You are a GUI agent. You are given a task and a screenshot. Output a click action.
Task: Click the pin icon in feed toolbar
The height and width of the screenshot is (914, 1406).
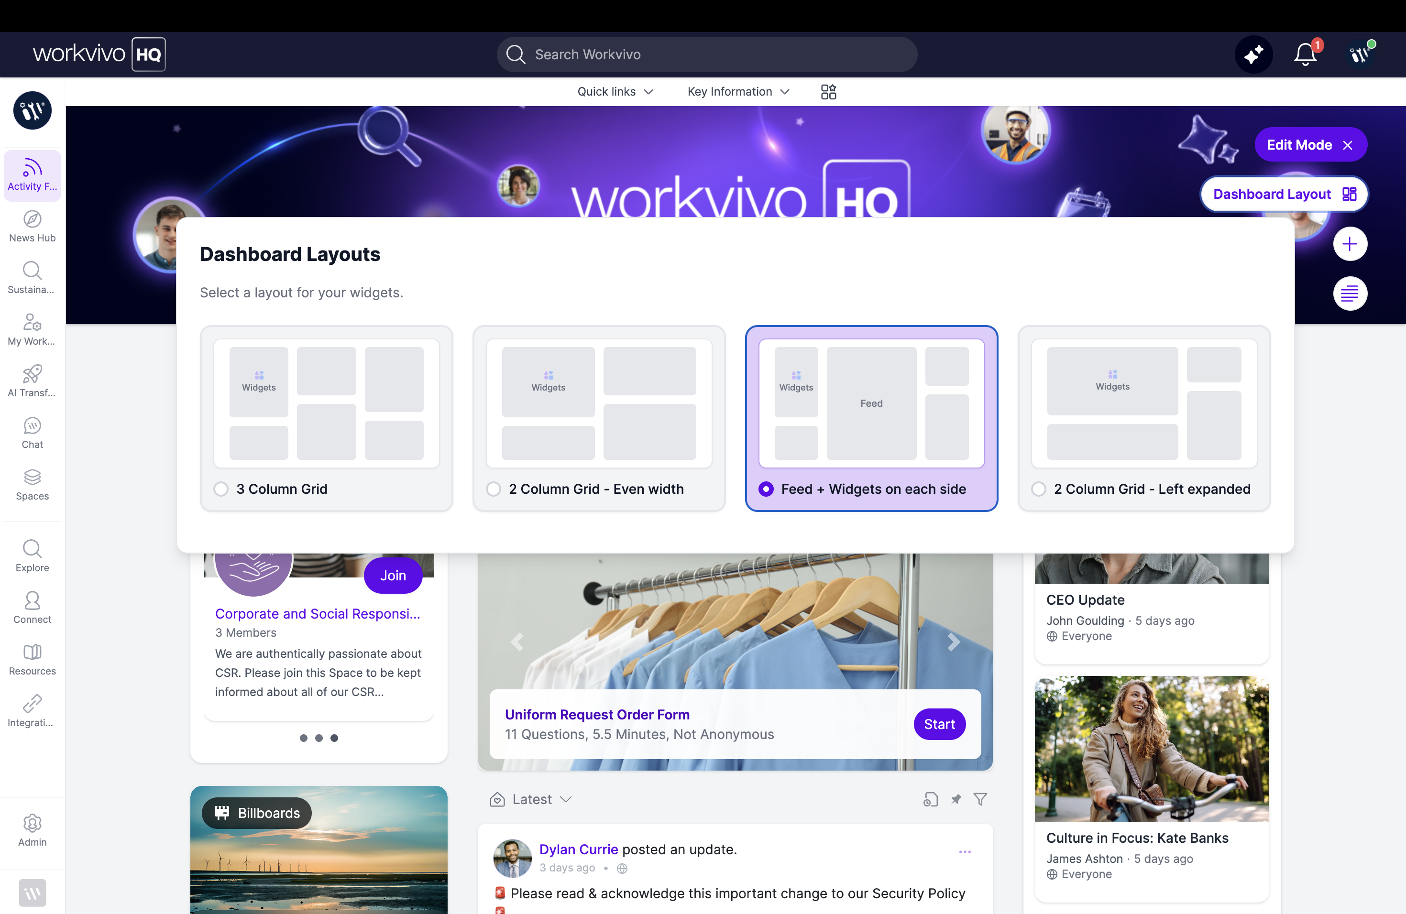coord(956,799)
